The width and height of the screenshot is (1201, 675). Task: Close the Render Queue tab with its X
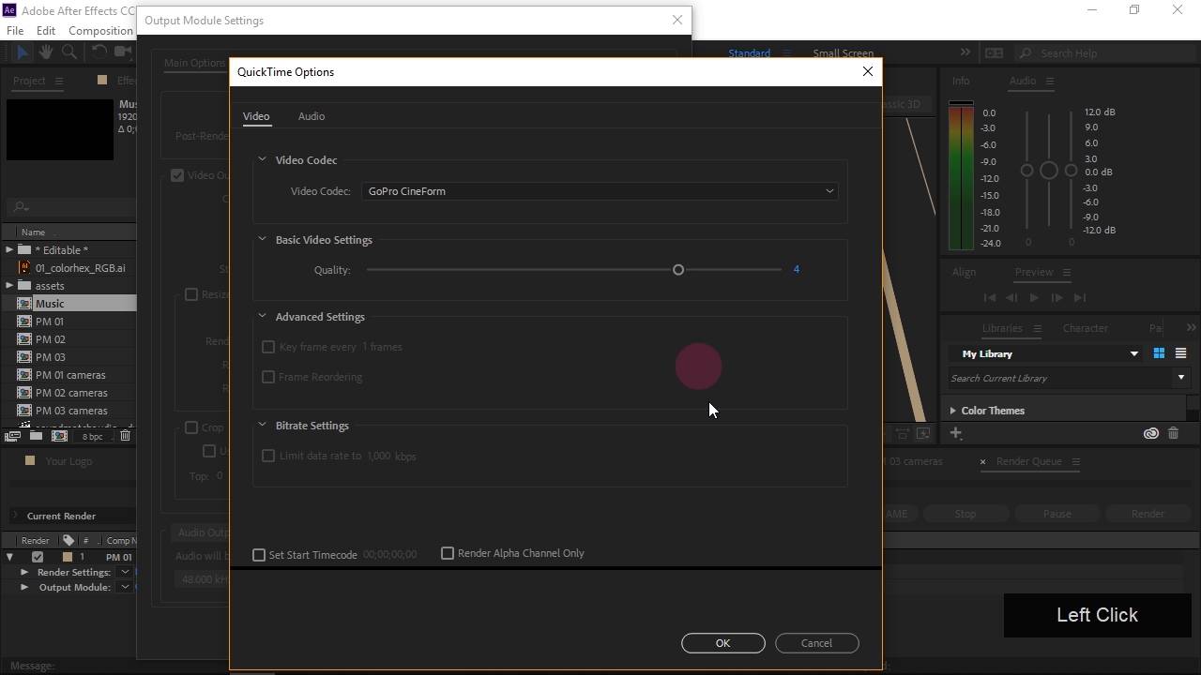(982, 461)
